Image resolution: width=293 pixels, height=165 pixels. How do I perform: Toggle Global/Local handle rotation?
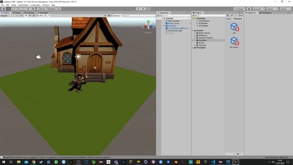click(x=51, y=9)
